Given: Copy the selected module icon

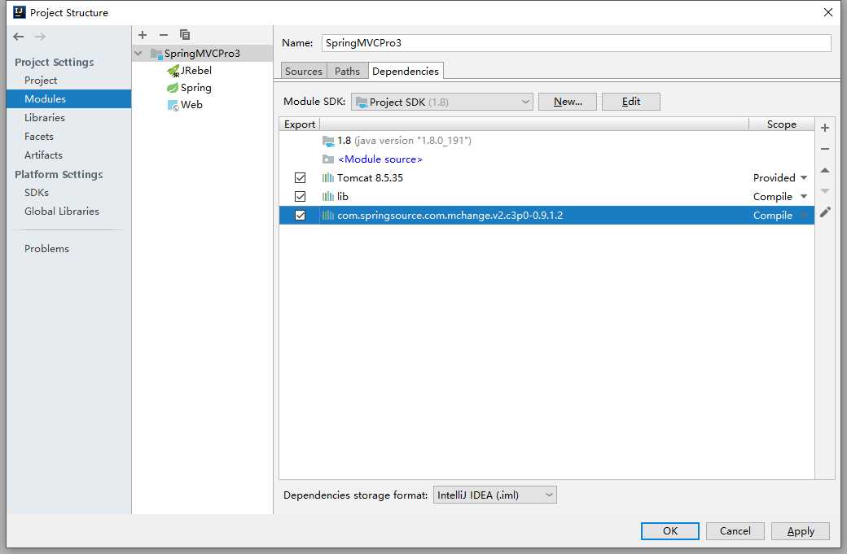Looking at the screenshot, I should tap(185, 35).
